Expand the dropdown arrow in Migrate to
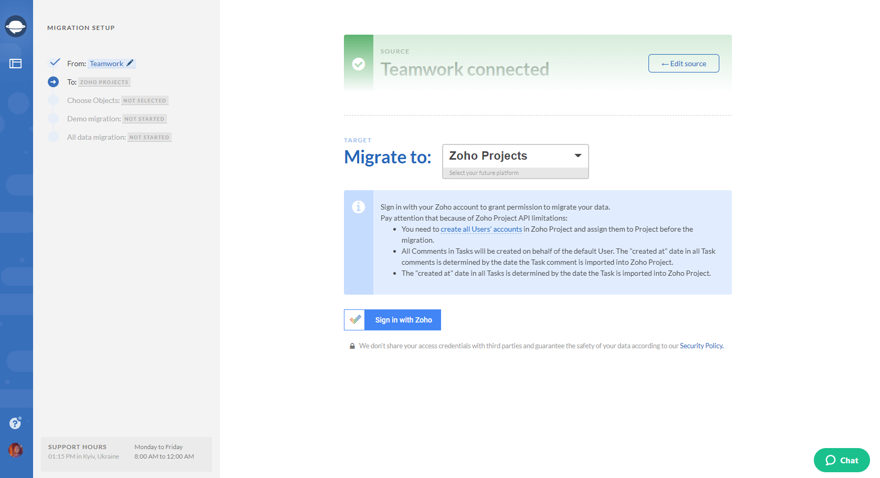The image size is (880, 478). pos(578,155)
